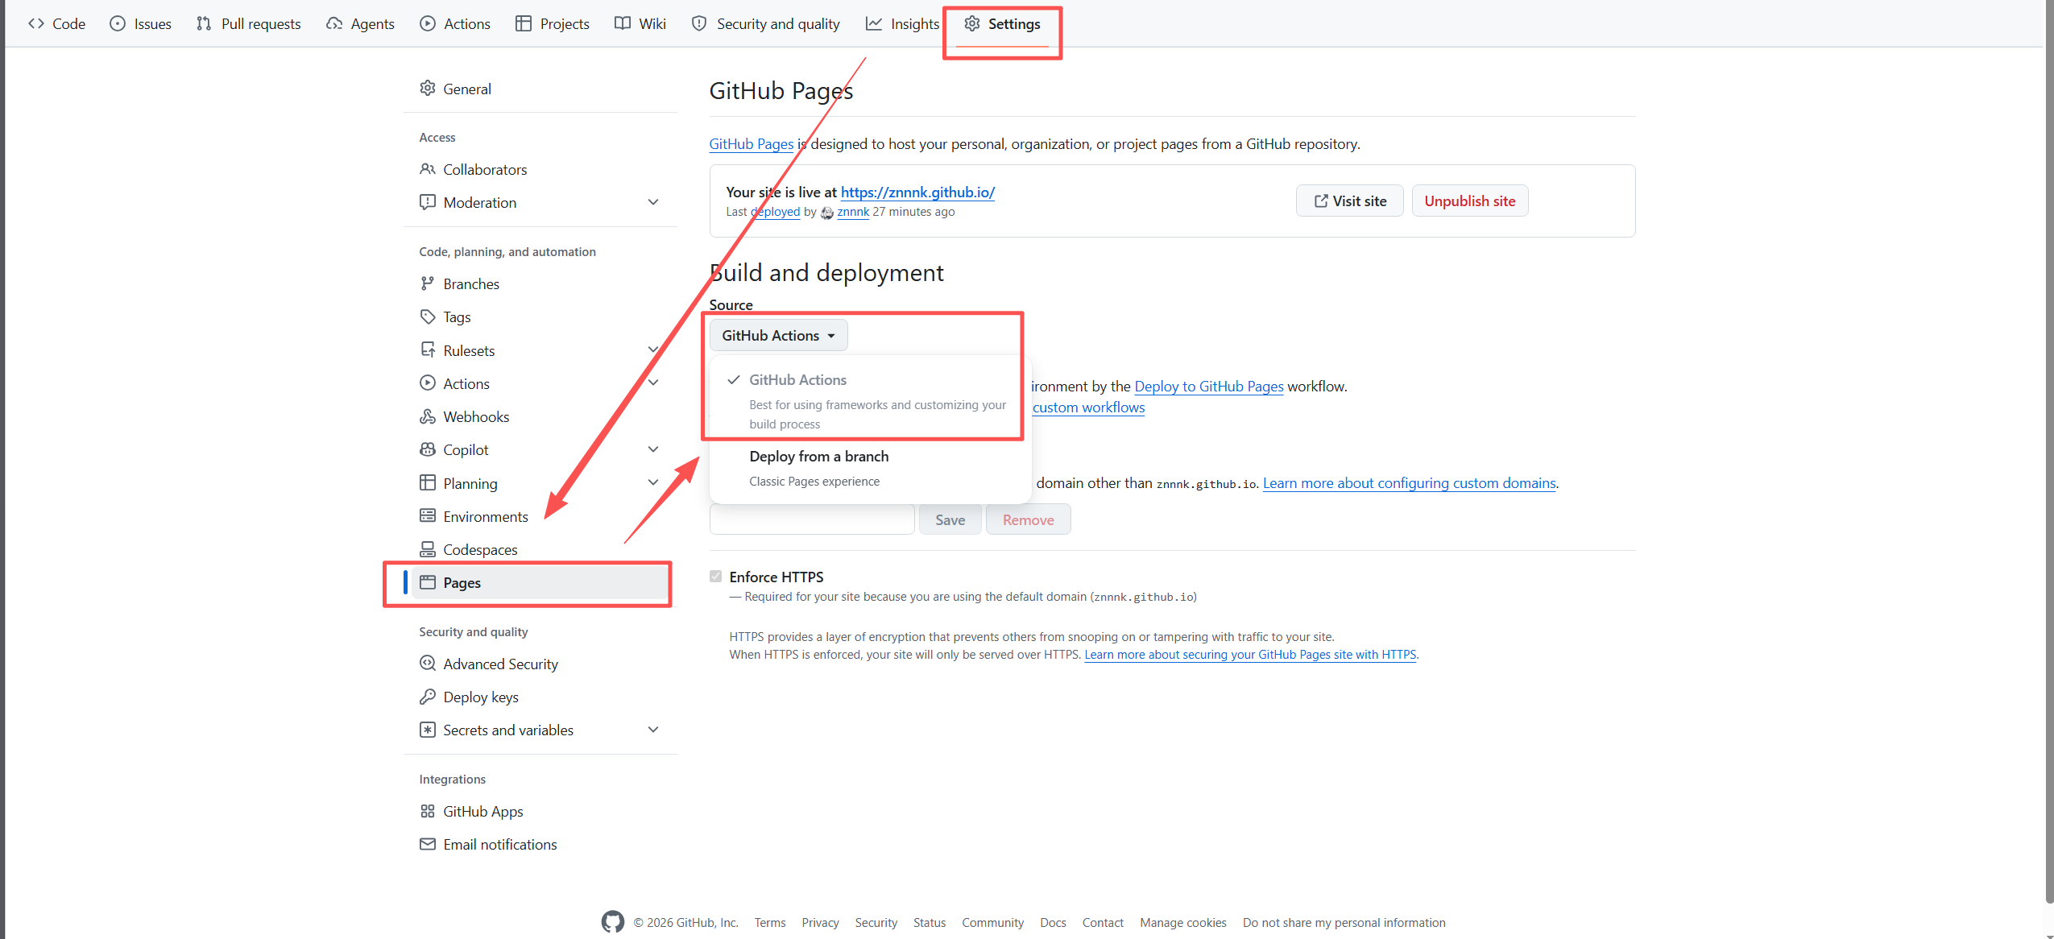Click the Wiki book icon in top nav
The width and height of the screenshot is (2054, 939).
coord(623,23)
